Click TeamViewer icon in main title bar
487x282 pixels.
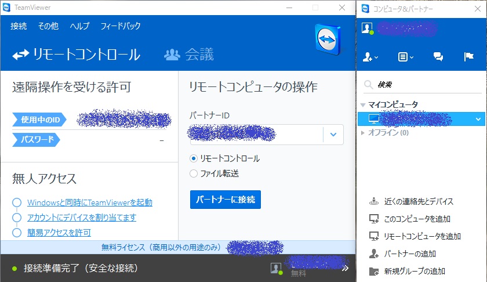(6, 8)
